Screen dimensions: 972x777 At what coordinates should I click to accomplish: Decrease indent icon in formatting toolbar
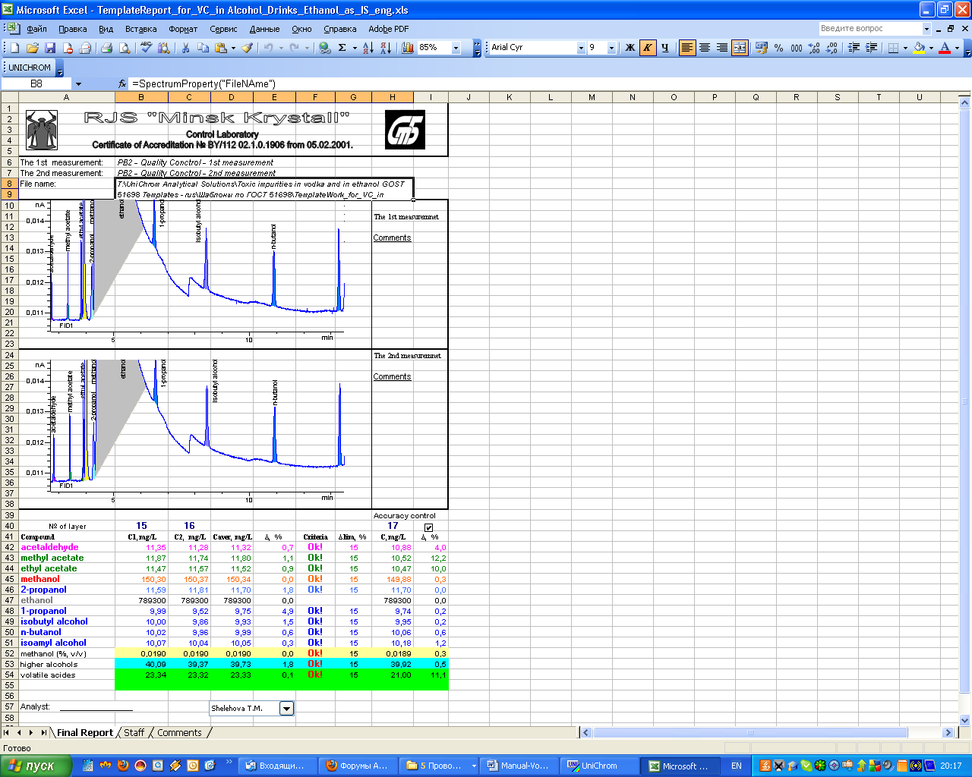click(x=854, y=48)
